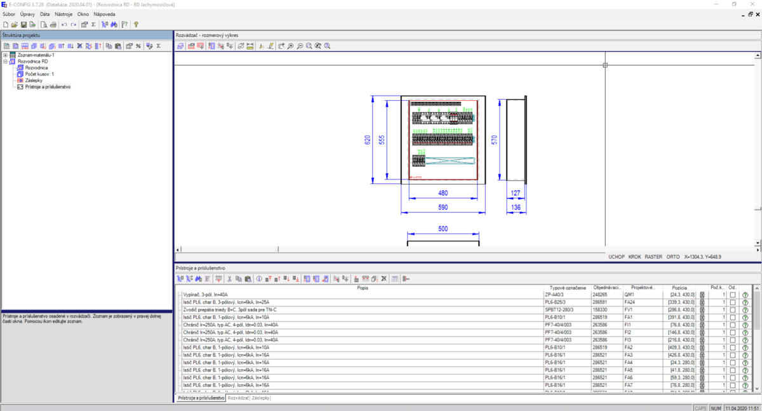Toggle ORTO mode in drawing status bar
The width and height of the screenshot is (762, 411).
[x=673, y=257]
